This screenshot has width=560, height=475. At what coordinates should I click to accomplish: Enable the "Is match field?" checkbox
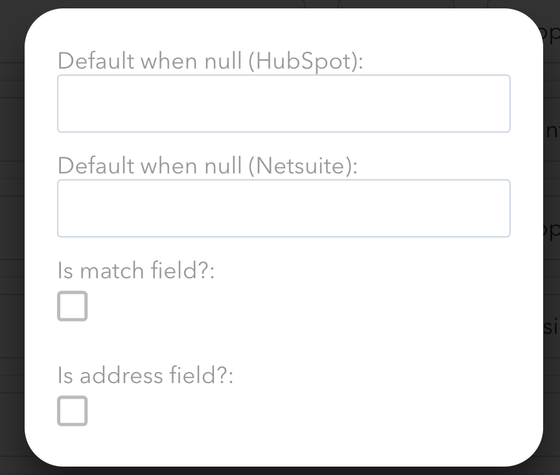tap(72, 306)
